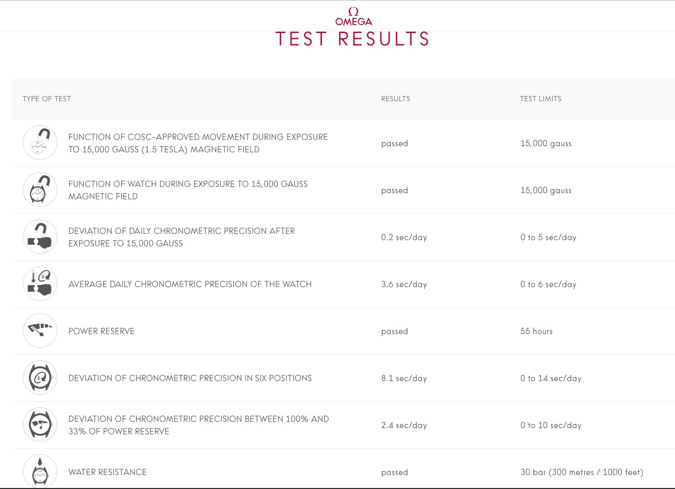Click the power reserve gauge icon

(40, 330)
